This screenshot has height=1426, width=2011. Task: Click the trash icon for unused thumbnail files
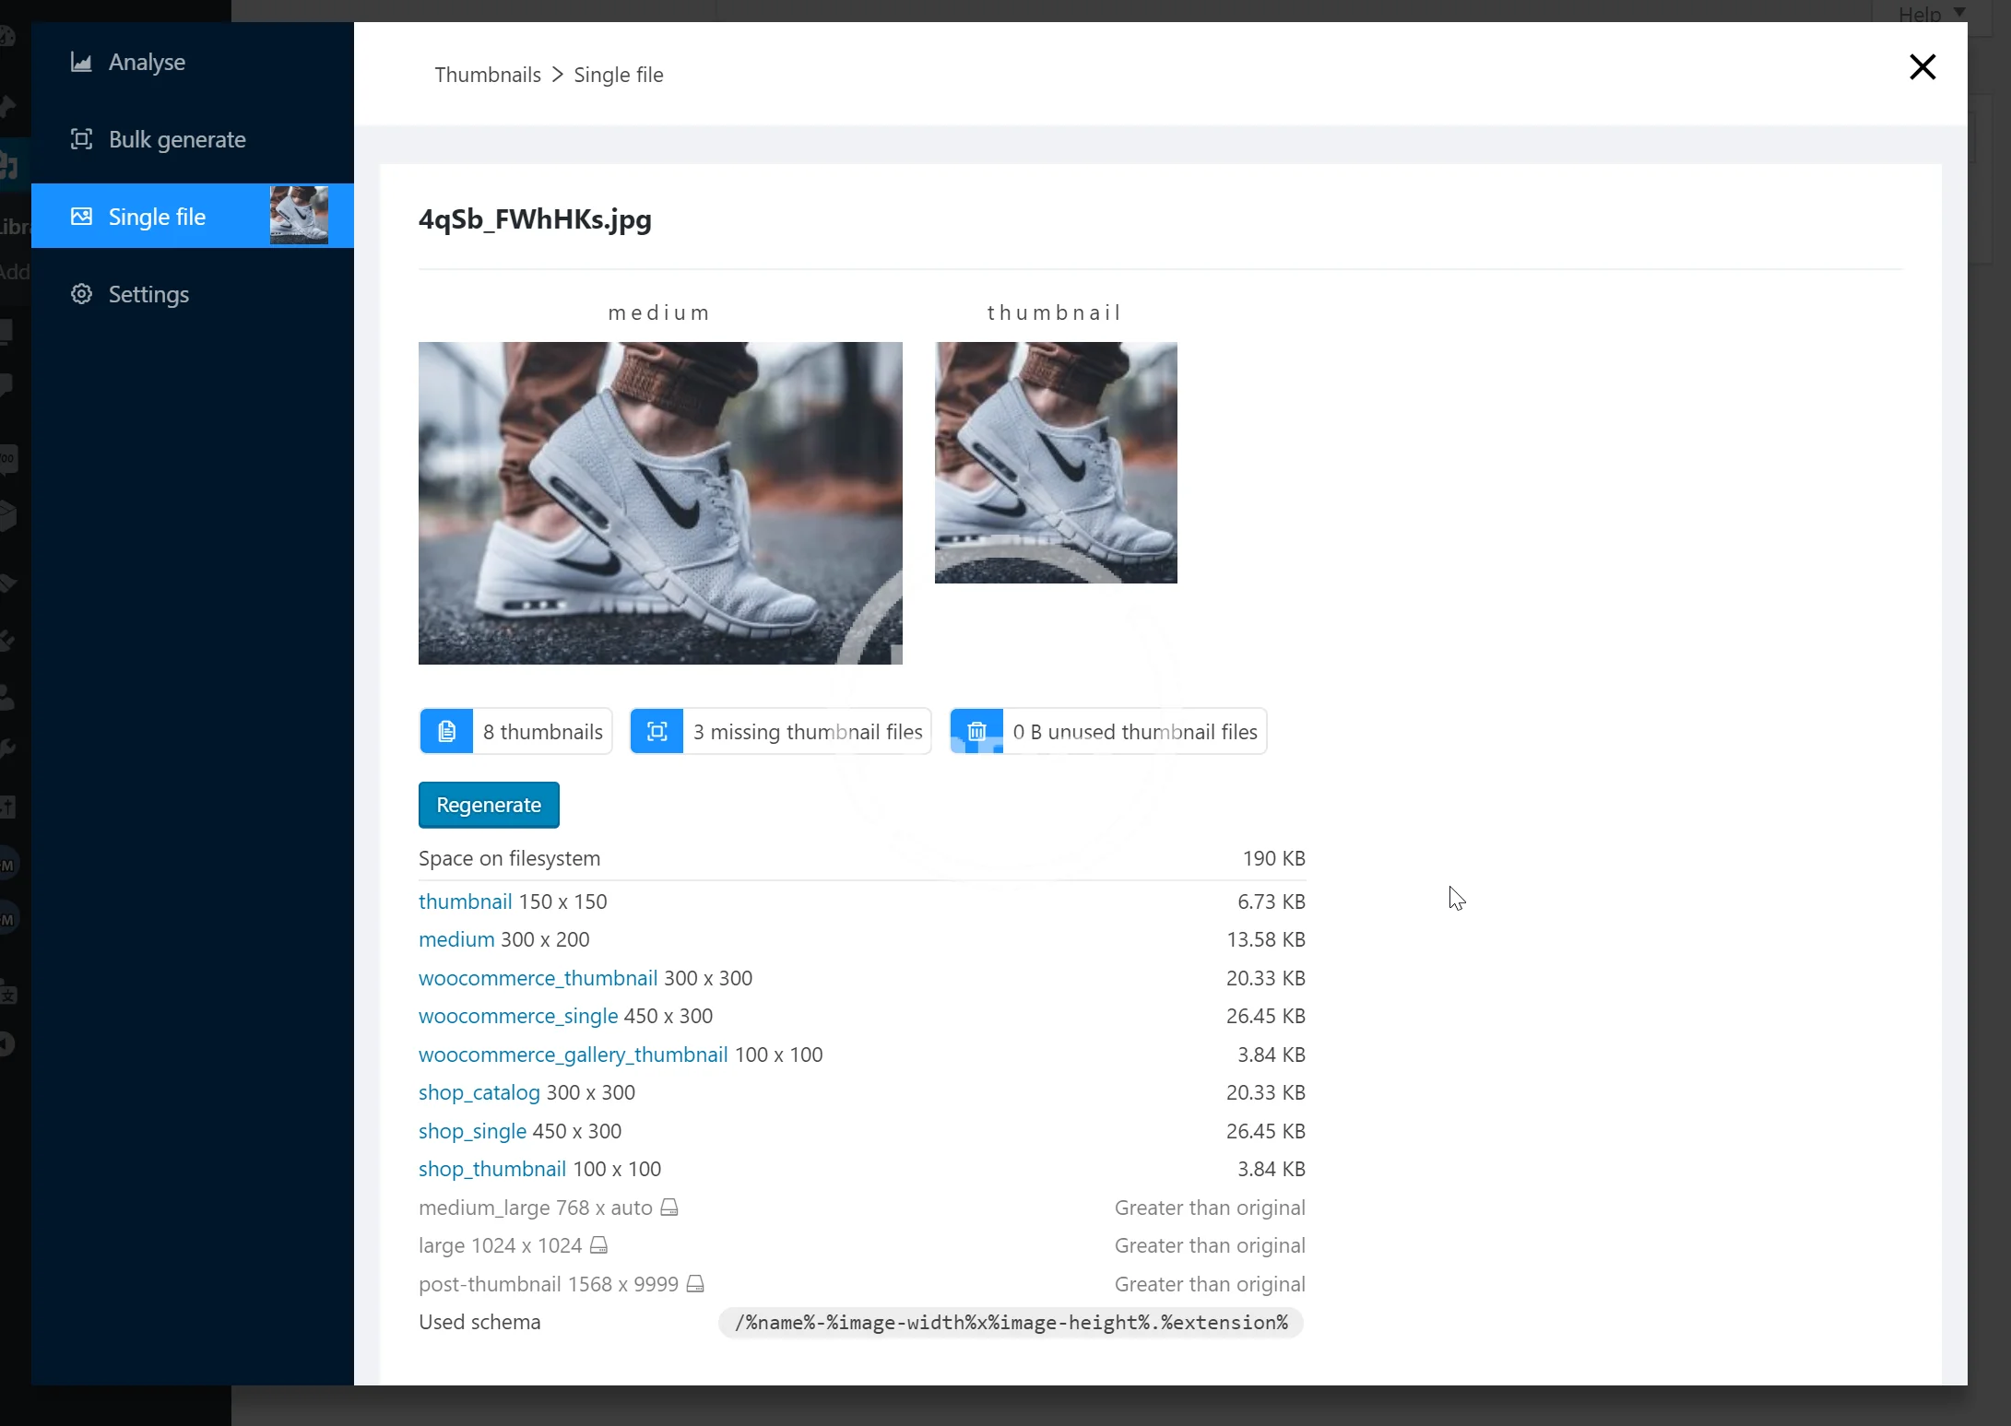click(976, 732)
